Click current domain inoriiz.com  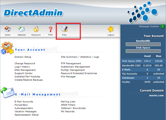(156, 95)
